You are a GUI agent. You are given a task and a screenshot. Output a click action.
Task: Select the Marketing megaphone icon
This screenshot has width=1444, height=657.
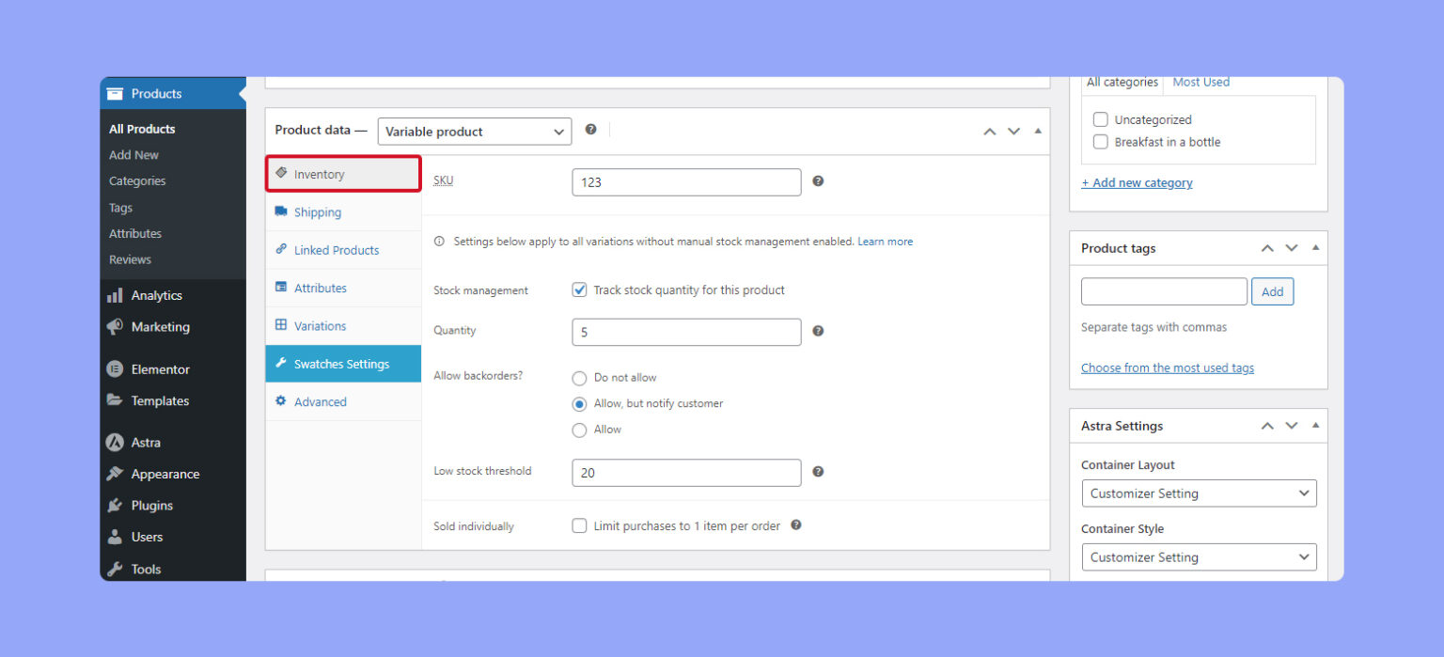pos(116,327)
